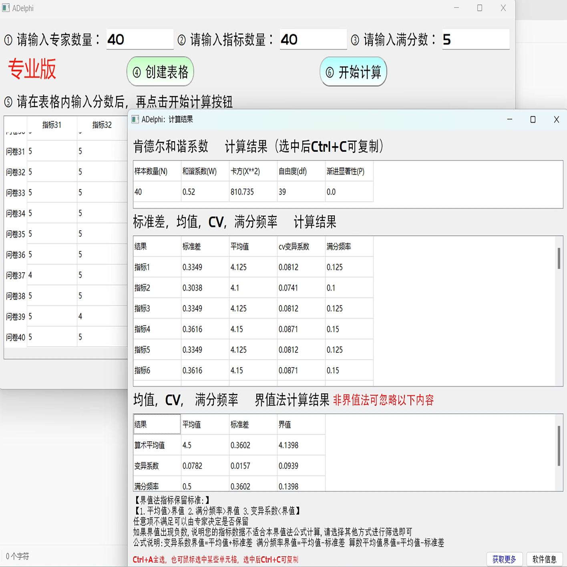This screenshot has width=567, height=567.
Task: Select the 标准差 value 0.0157
Action: click(x=253, y=466)
